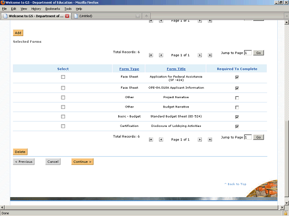Click the tab list dropdown at tab bar end
289x216 pixels.
tap(287, 16)
